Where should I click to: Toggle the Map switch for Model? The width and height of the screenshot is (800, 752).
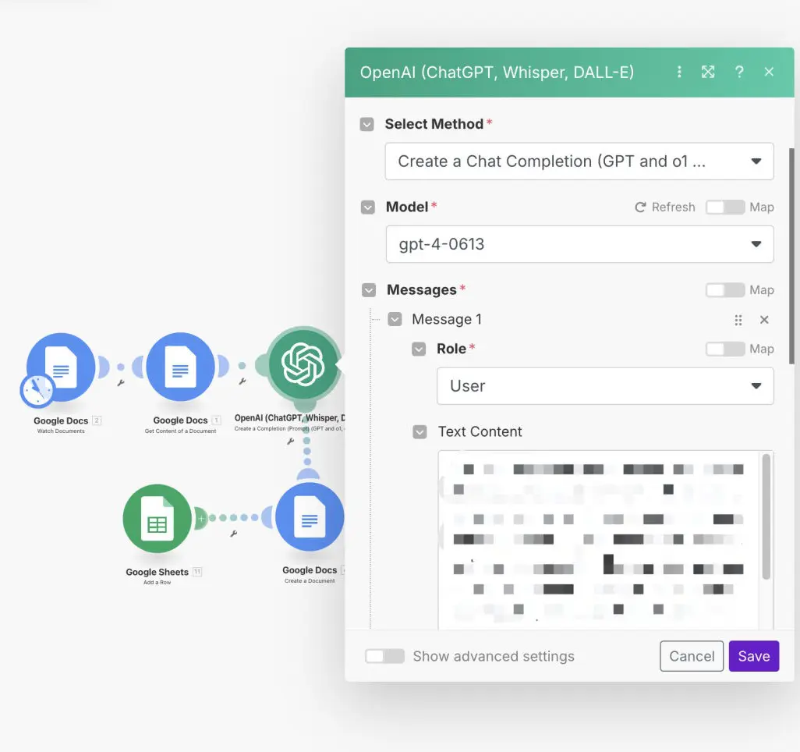click(x=724, y=207)
